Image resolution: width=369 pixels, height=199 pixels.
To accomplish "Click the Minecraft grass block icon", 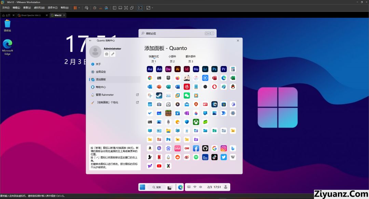I will click(x=168, y=113).
